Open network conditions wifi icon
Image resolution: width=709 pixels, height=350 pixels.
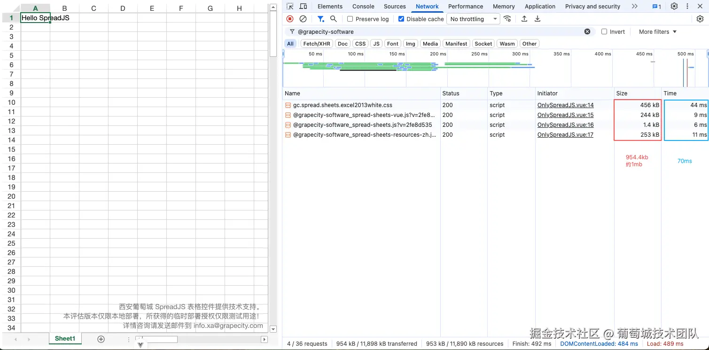[x=507, y=19]
